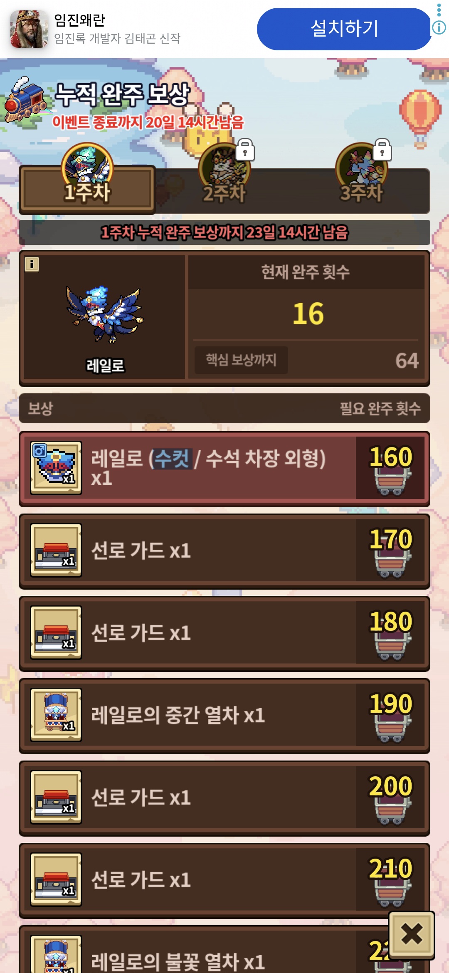Click the ad info icon at top right
Viewport: 449px width, 973px height.
point(439,28)
